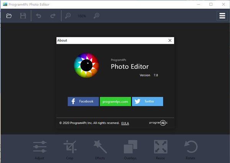Select the Rotate tool
This screenshot has height=163, width=230.
(x=191, y=150)
